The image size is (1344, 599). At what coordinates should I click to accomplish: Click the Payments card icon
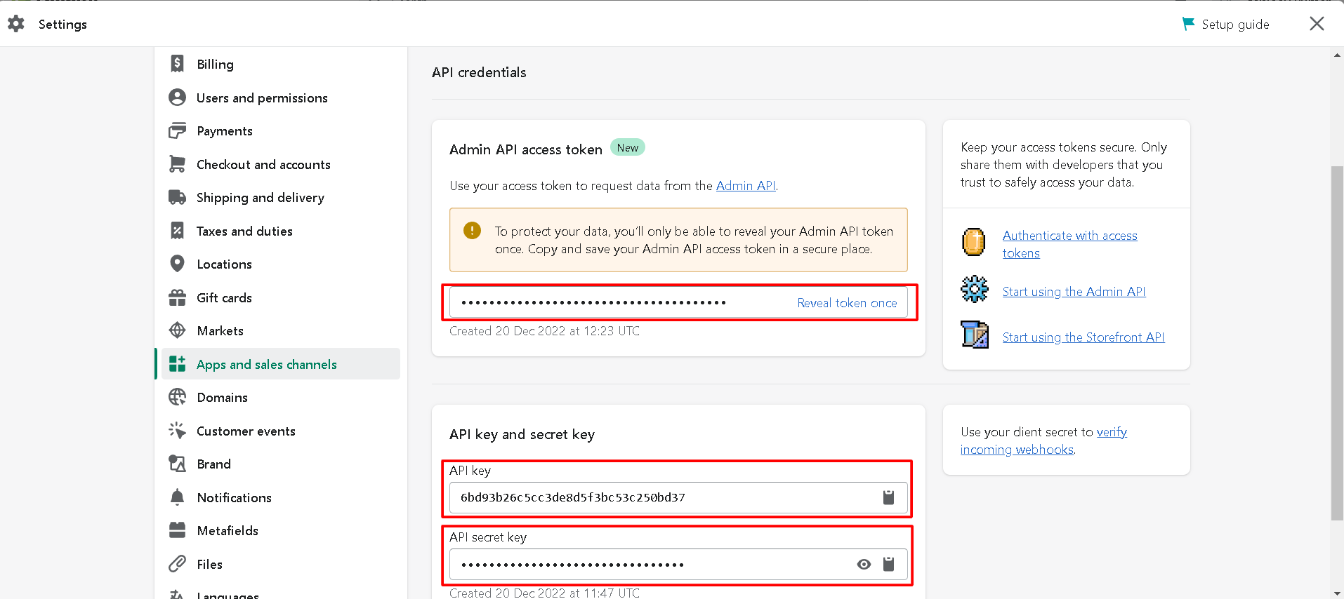click(x=178, y=130)
